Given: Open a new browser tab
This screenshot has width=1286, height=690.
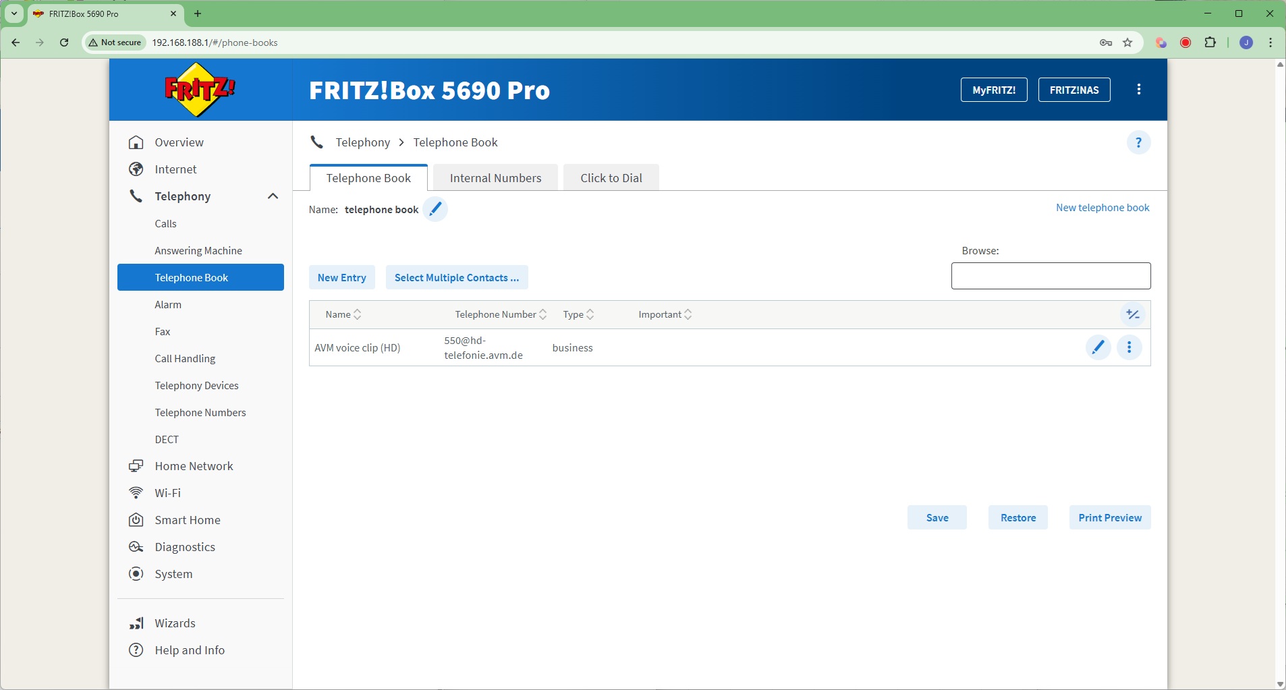Looking at the screenshot, I should click(198, 13).
